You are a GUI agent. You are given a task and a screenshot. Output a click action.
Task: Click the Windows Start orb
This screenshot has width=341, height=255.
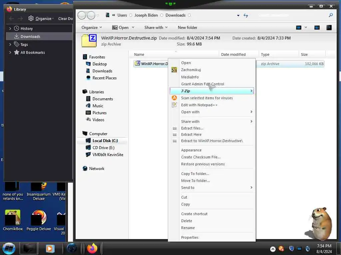(x=9, y=248)
